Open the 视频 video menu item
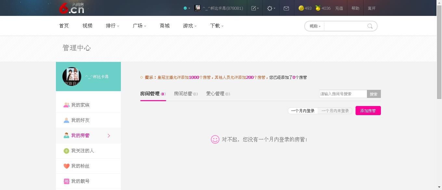442x190 pixels. (87, 26)
